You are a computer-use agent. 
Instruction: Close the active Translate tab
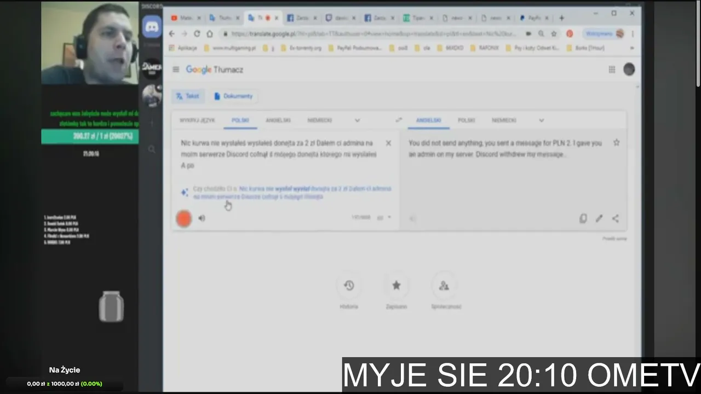pyautogui.click(x=277, y=18)
